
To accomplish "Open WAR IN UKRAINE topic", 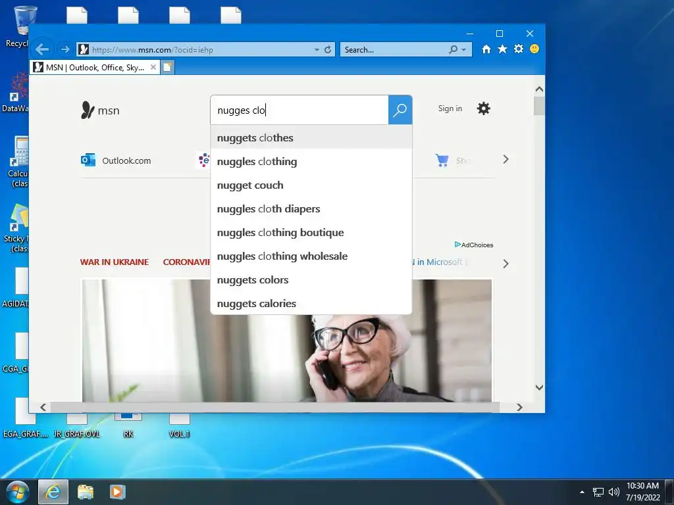I will (x=115, y=262).
